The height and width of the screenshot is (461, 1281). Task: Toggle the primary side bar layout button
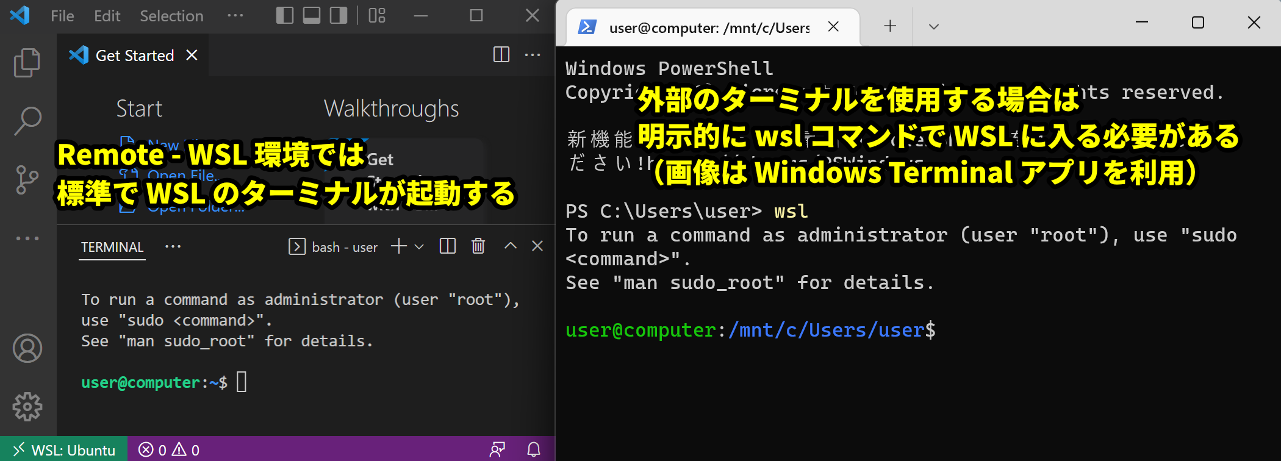(x=285, y=16)
